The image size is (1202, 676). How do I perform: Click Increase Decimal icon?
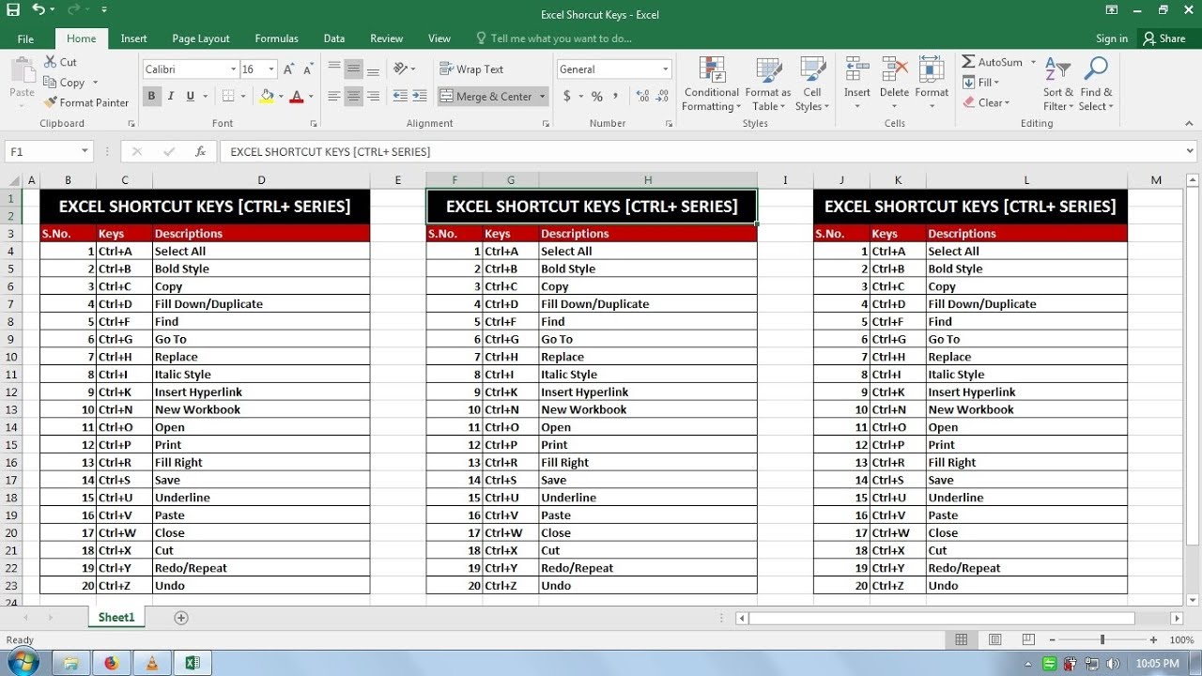coord(643,96)
